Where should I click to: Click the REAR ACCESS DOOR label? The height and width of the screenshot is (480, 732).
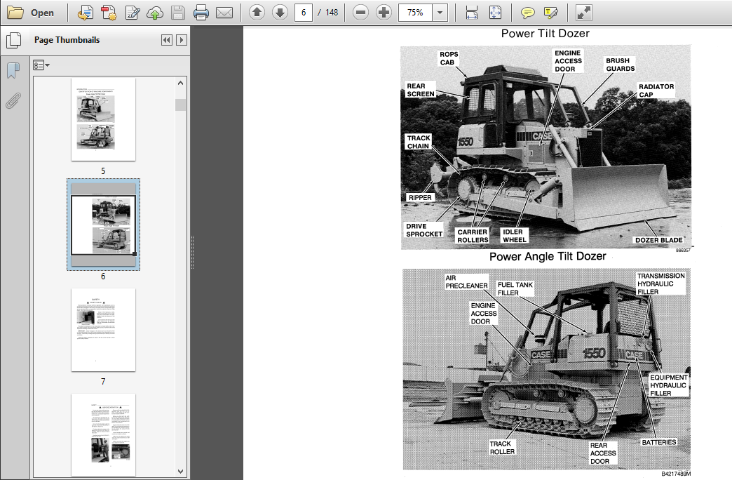[x=602, y=453]
